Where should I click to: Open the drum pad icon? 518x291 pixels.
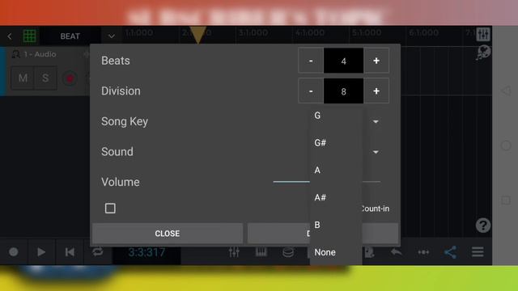tap(288, 252)
